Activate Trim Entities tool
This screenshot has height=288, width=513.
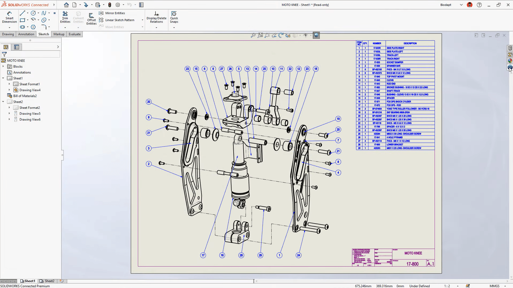(65, 17)
